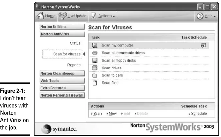Select Scan for Viruses in the sidebar
The image size is (221, 137).
click(x=62, y=54)
